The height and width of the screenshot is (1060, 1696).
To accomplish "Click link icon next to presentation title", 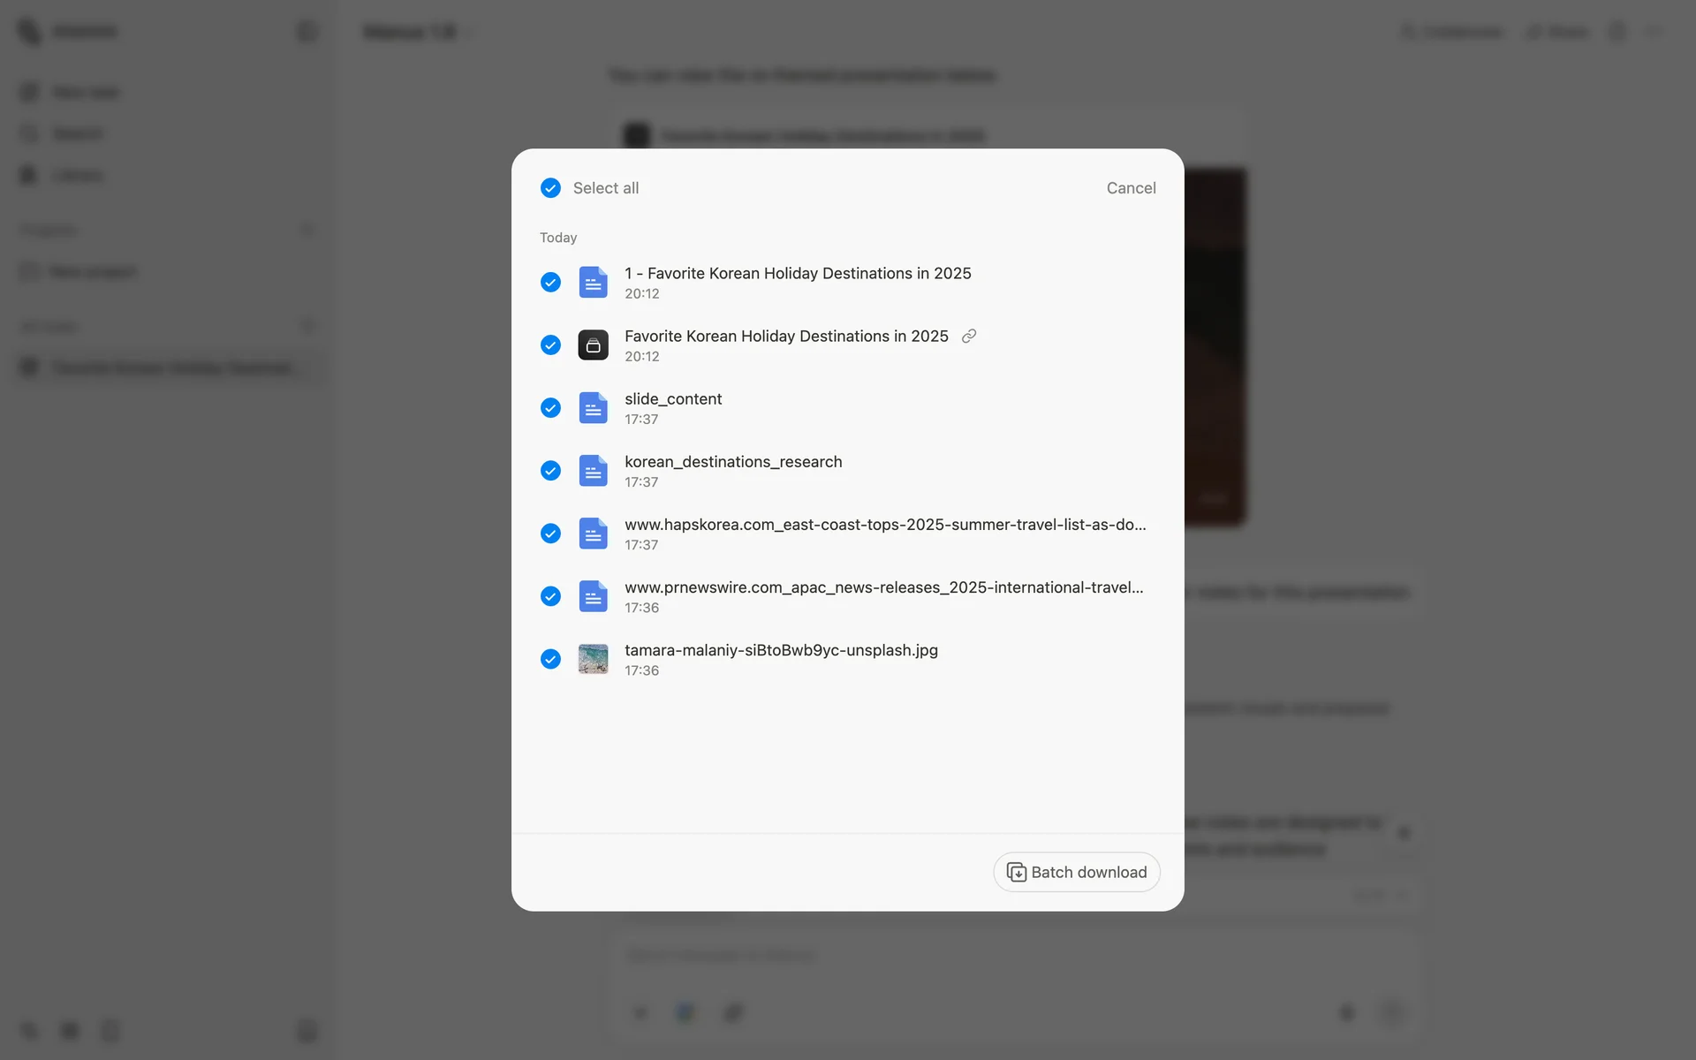I will [x=969, y=337].
